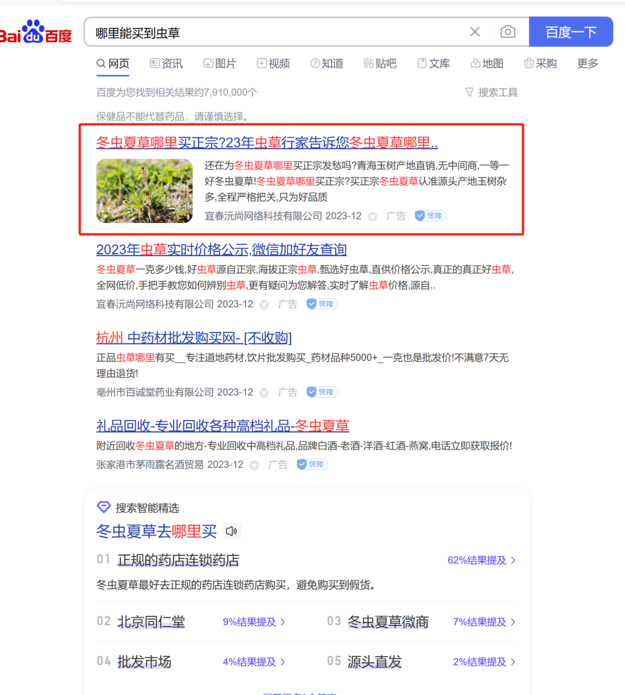Expand 9%结果提及 details
This screenshot has height=695, width=625.
254,622
